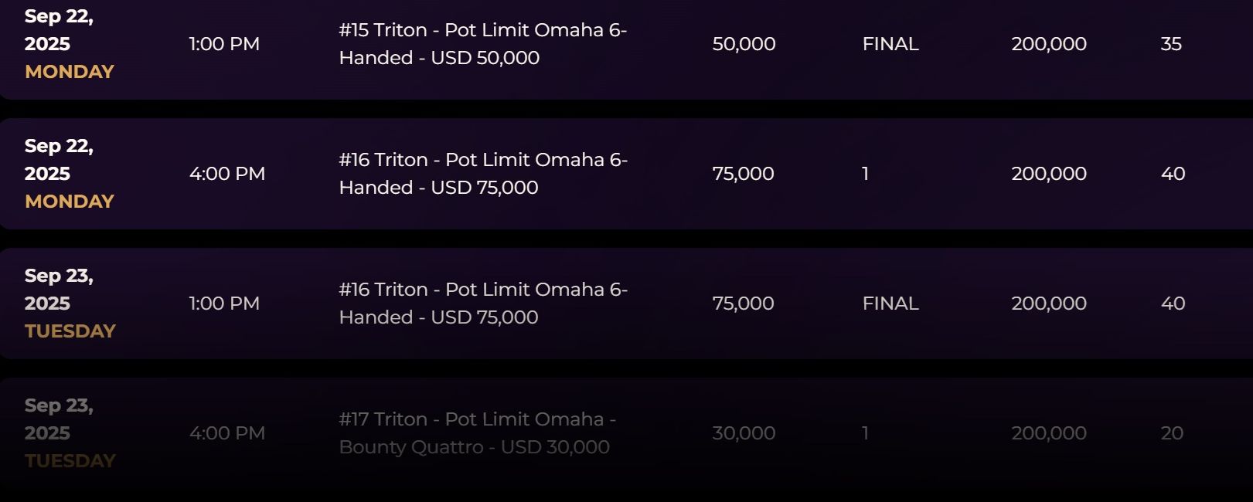Open event #17 Bounty Quattro USD 30,000
This screenshot has height=502, width=1253.
pos(477,433)
